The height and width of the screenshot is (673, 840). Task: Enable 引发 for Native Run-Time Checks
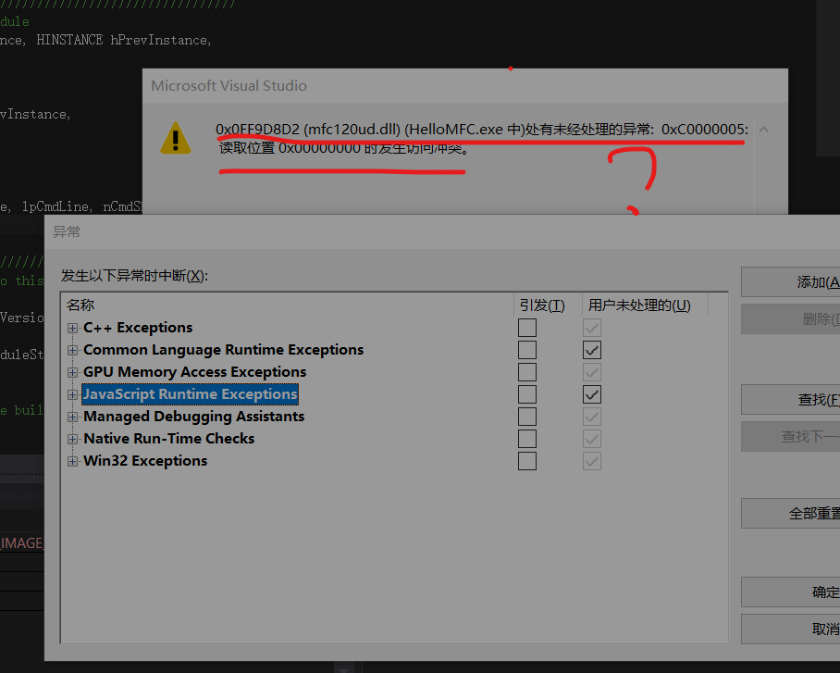[x=527, y=439]
